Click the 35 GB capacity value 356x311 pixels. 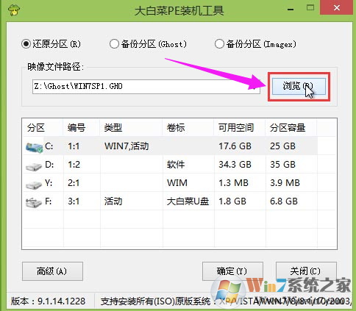pyautogui.click(x=282, y=165)
